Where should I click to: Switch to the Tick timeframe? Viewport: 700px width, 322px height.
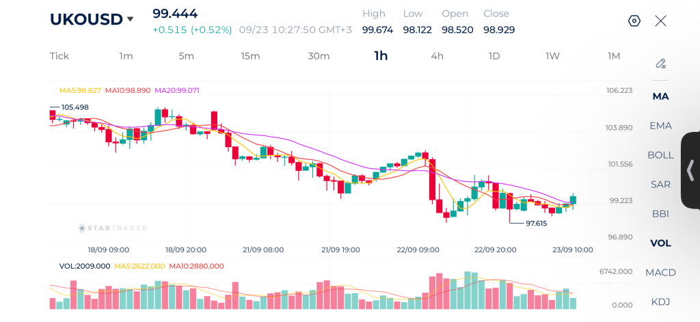(59, 56)
